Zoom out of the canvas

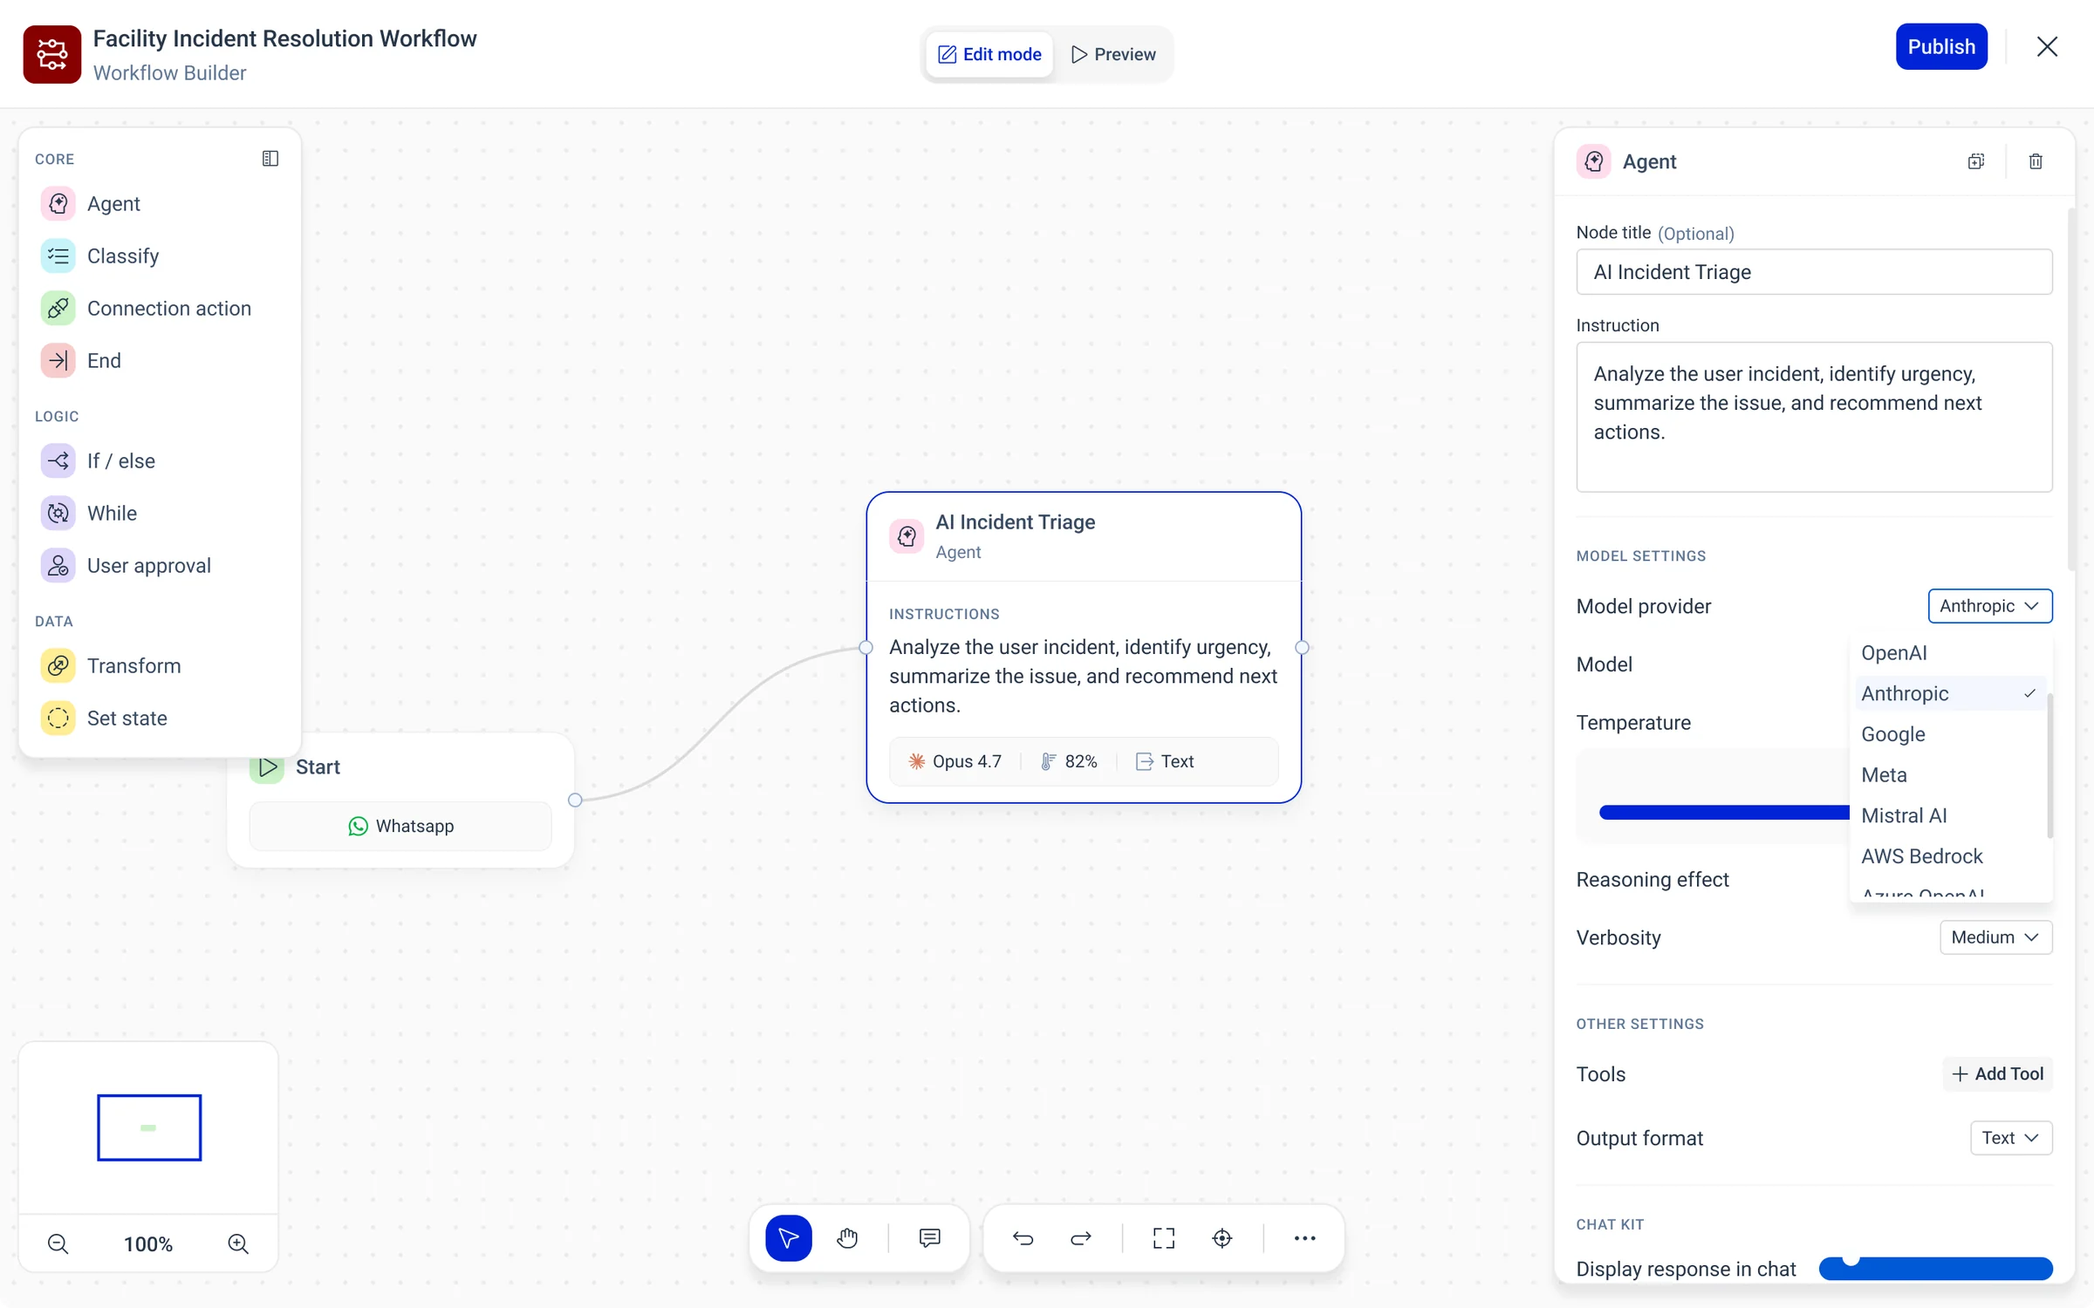(58, 1243)
